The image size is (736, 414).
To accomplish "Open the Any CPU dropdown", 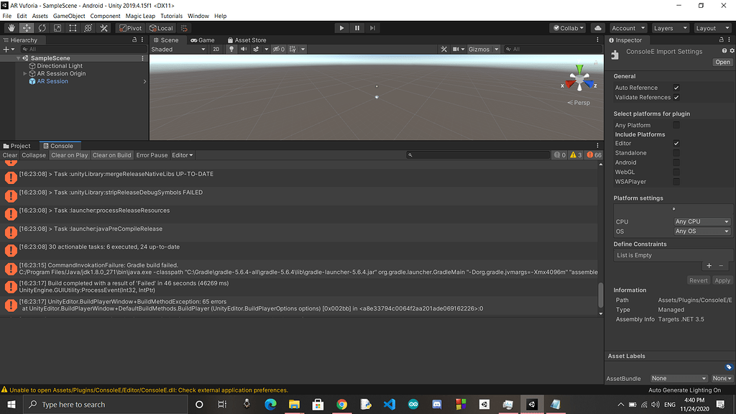I will (702, 221).
